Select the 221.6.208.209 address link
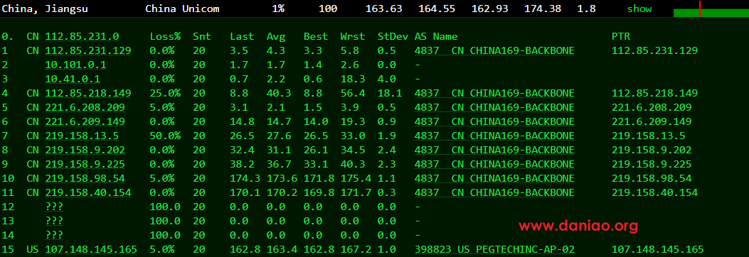This screenshot has width=749, height=257. click(x=85, y=108)
